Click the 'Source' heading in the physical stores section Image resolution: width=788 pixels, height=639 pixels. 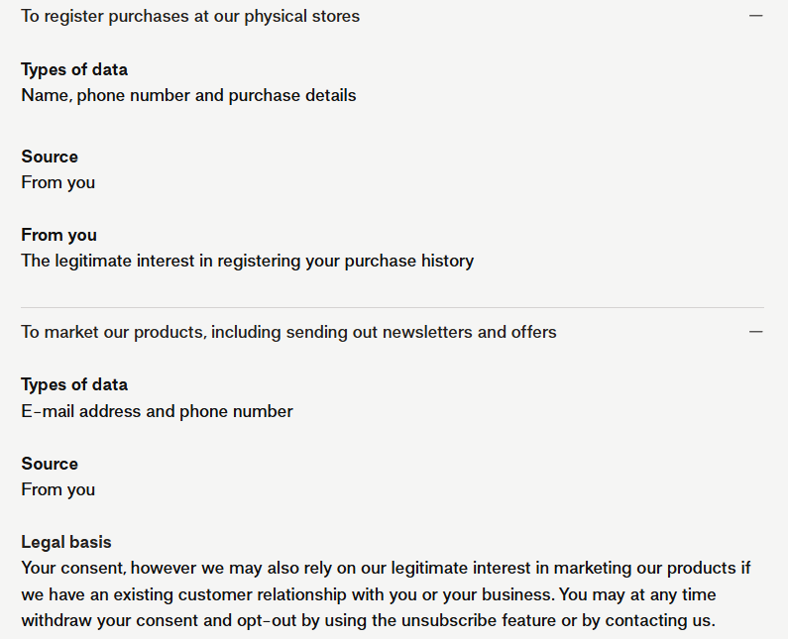coord(50,157)
